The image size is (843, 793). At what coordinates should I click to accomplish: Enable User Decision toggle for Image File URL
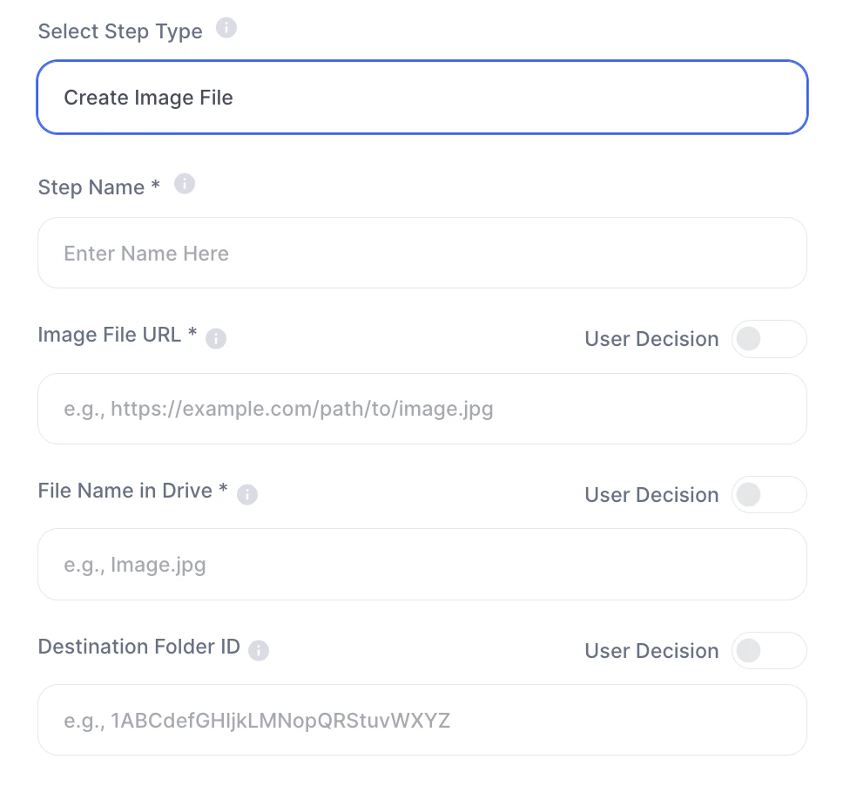(769, 339)
